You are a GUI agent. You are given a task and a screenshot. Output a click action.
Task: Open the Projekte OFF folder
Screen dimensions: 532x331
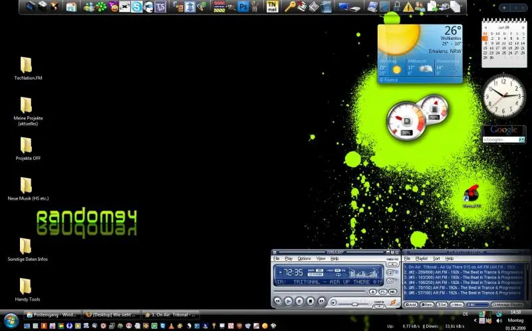(26, 146)
